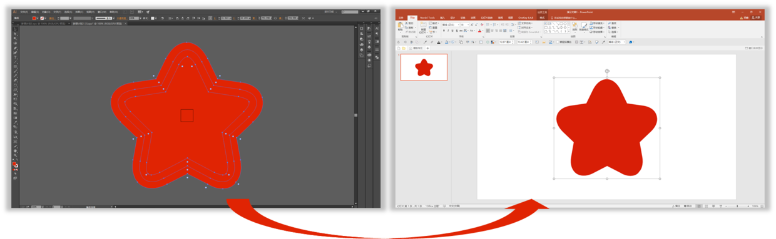Click the red font color 'A' icon

click(479, 31)
